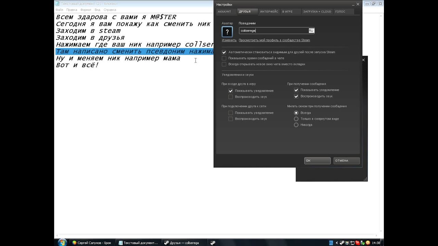The height and width of the screenshot is (246, 438).
Task: Enable sound when friend comes online
Action: (x=231, y=119)
